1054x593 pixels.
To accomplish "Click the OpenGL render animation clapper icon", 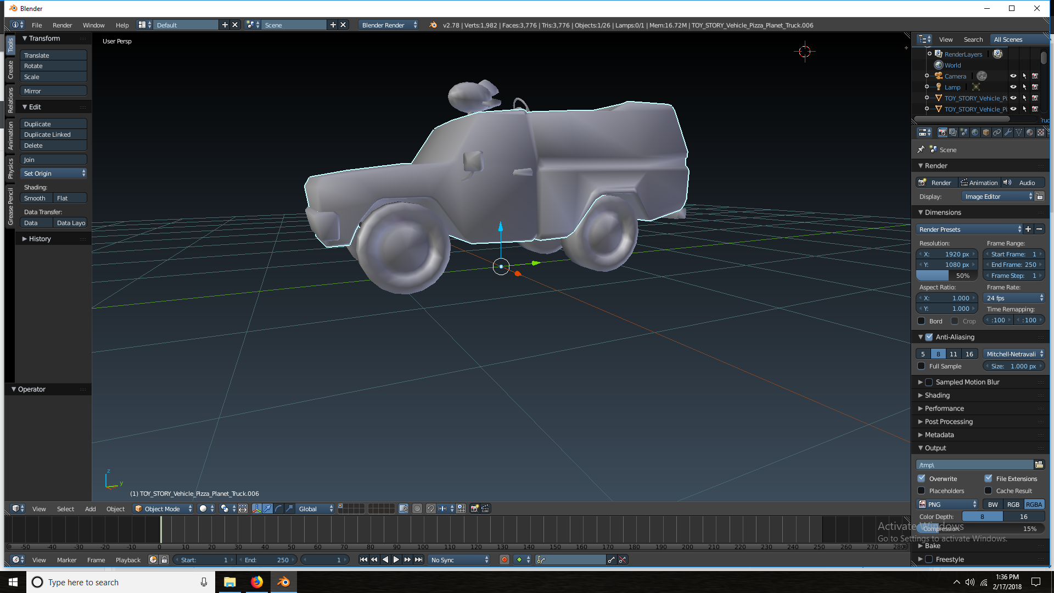I will pyautogui.click(x=485, y=508).
